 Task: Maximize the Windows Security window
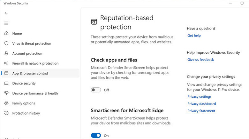(242, 3)
